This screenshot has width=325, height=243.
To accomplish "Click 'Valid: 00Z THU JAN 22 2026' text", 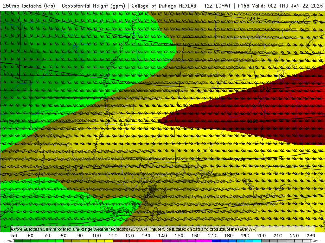I will [x=288, y=6].
